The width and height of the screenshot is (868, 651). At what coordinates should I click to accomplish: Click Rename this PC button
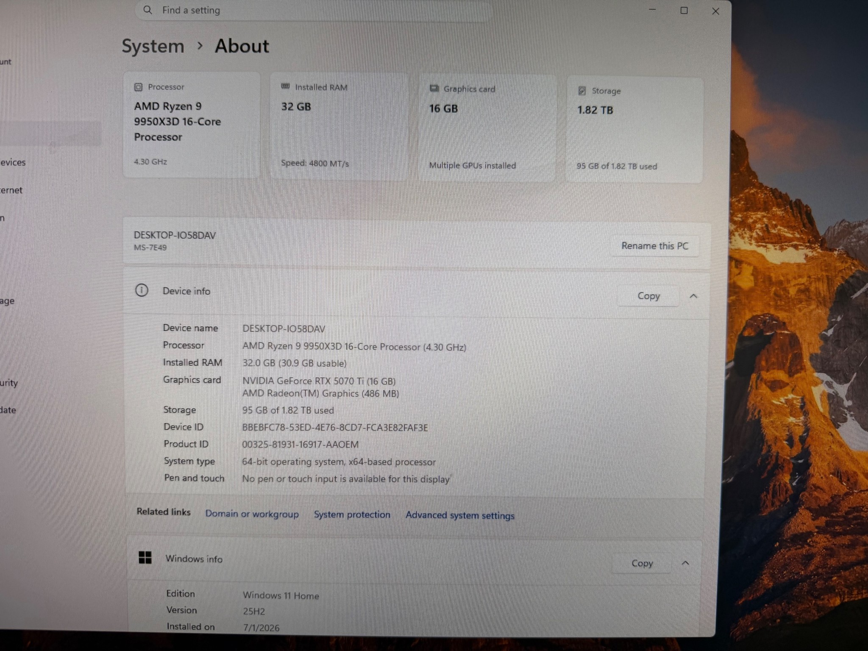655,246
